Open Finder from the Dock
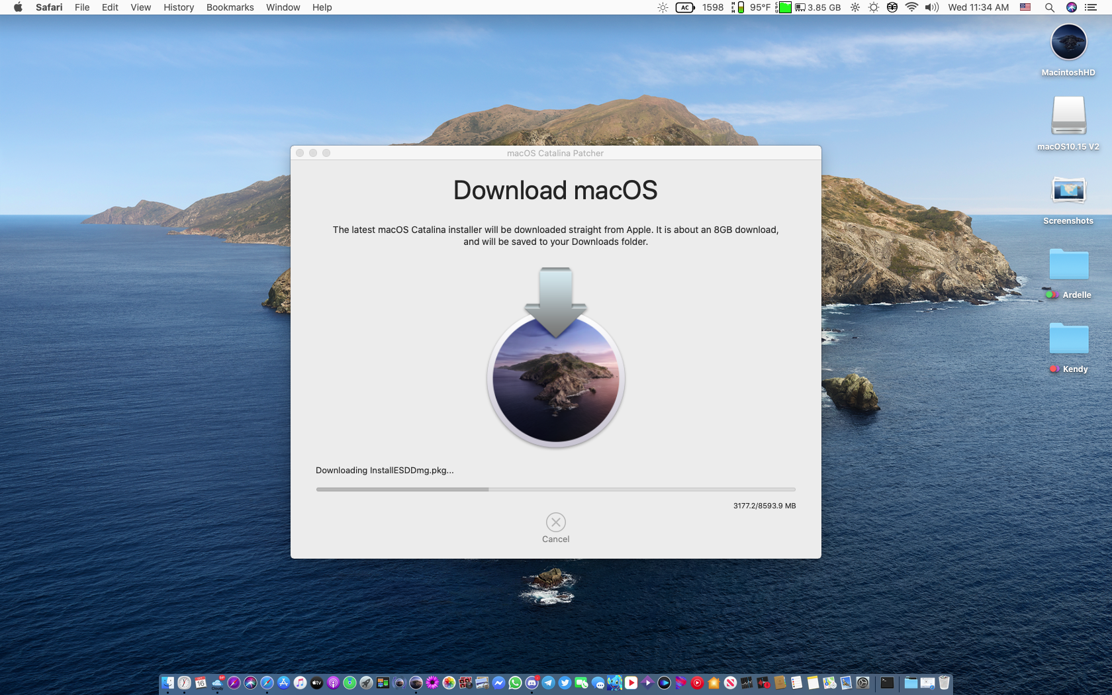This screenshot has width=1112, height=695. [x=167, y=683]
